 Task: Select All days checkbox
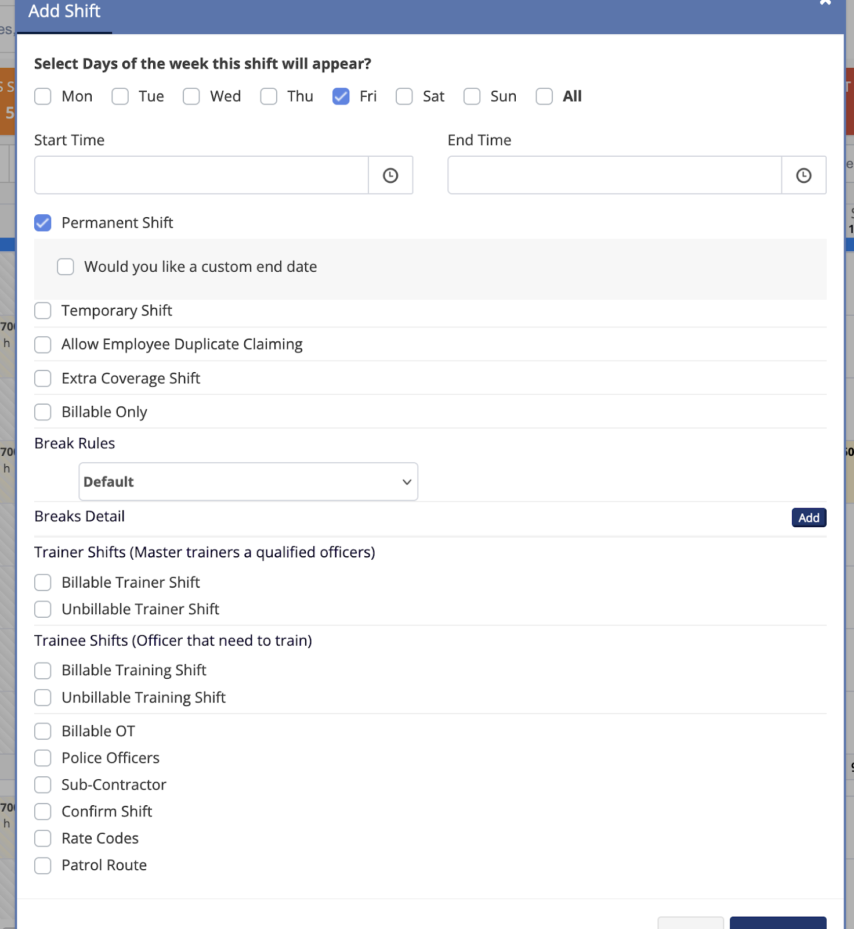pyautogui.click(x=544, y=96)
